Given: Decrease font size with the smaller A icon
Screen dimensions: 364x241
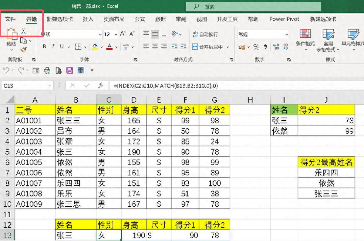Looking at the screenshot, I should tap(132, 34).
